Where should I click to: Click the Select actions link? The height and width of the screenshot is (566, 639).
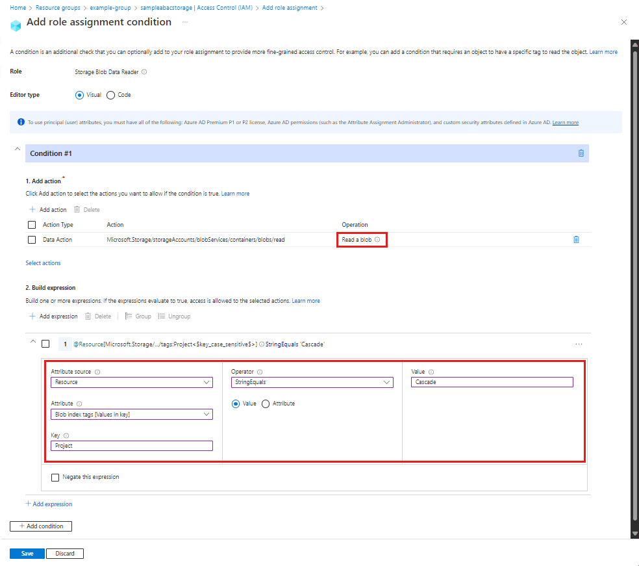coord(43,263)
